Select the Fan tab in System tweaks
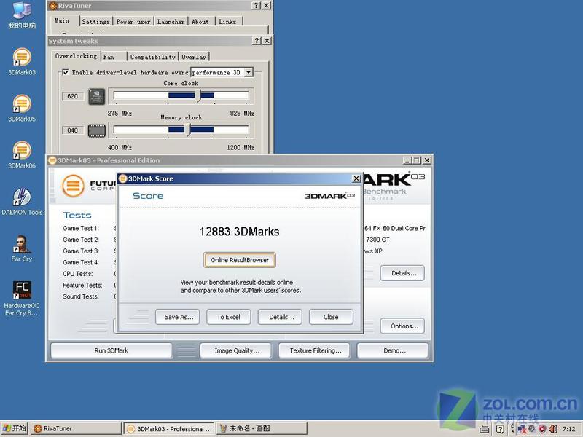This screenshot has height=437, width=583. click(113, 57)
